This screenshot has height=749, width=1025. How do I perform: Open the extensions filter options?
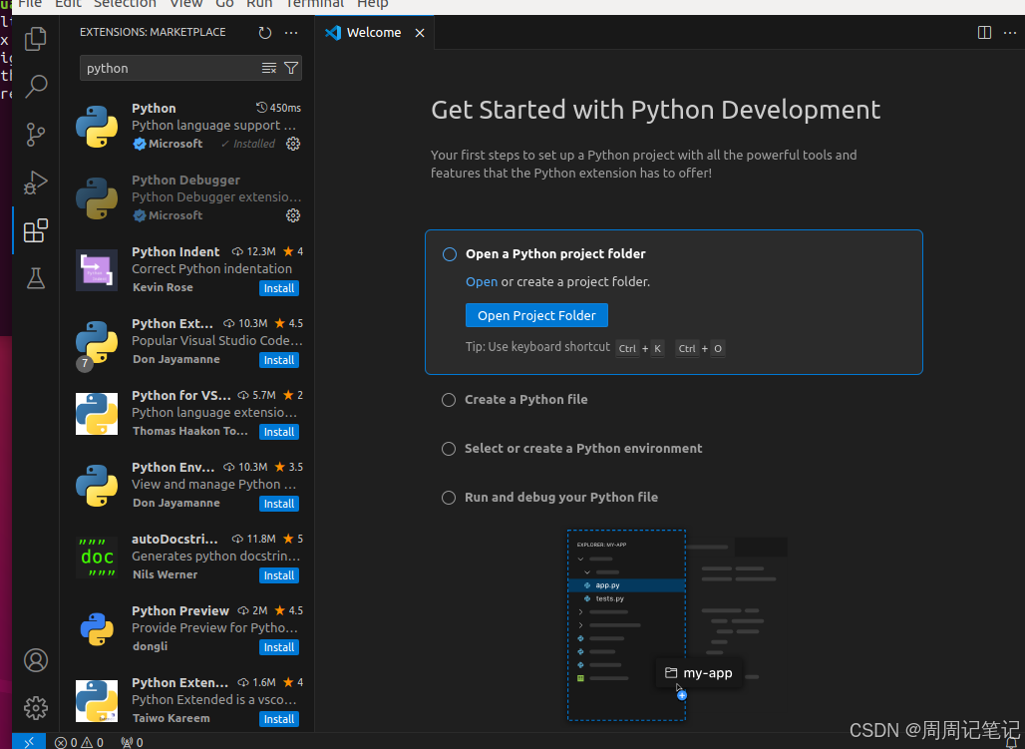pyautogui.click(x=290, y=68)
